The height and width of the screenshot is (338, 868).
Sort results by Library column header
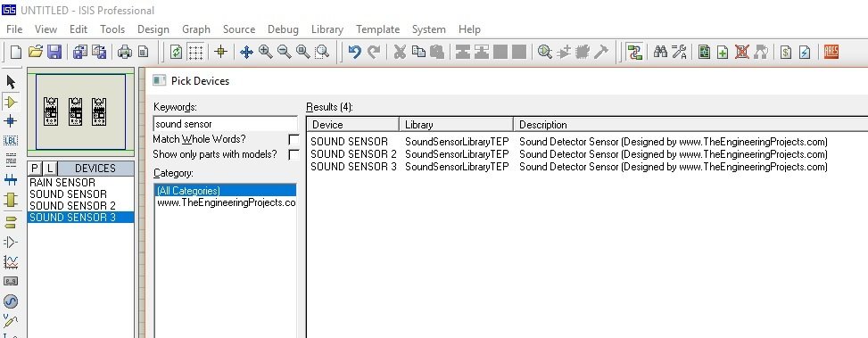456,125
